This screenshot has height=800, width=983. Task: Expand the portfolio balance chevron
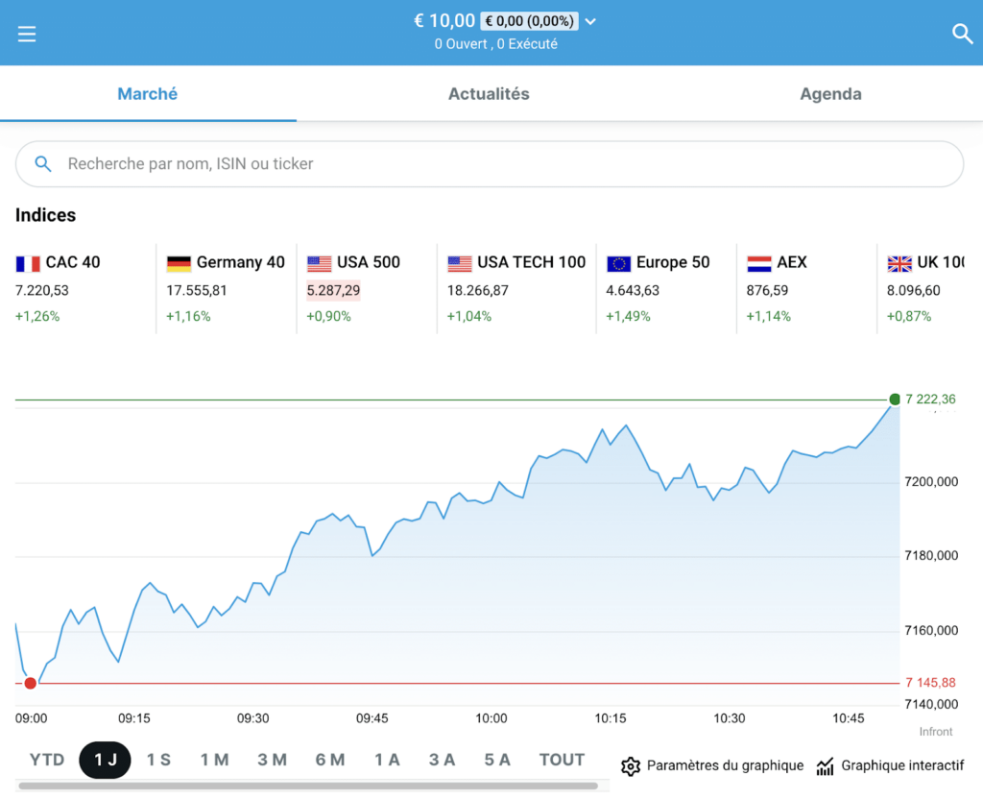[590, 22]
